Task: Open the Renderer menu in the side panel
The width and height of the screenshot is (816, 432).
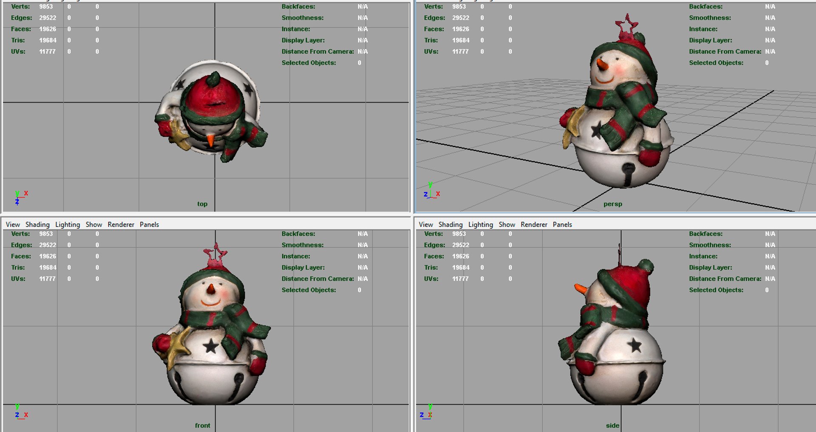Action: point(534,224)
